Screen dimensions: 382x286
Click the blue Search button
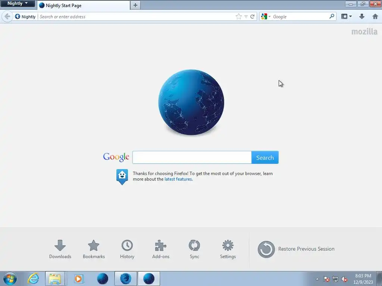[x=265, y=158]
